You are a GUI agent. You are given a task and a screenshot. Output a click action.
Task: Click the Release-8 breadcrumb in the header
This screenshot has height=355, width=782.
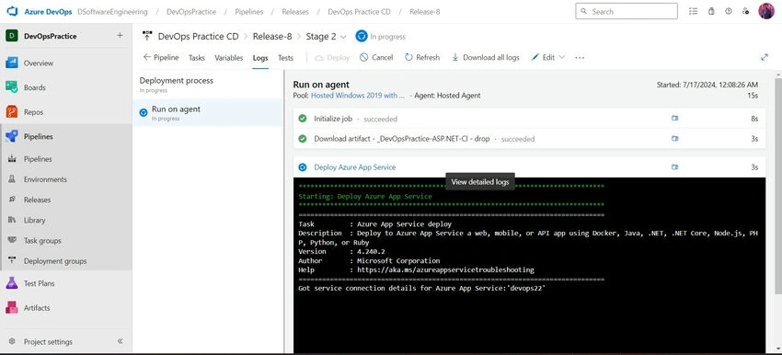424,11
